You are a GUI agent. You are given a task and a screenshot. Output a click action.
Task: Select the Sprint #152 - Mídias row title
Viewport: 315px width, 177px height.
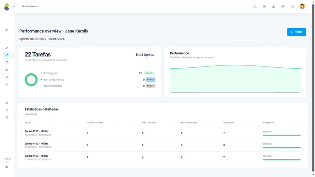tap(37, 144)
